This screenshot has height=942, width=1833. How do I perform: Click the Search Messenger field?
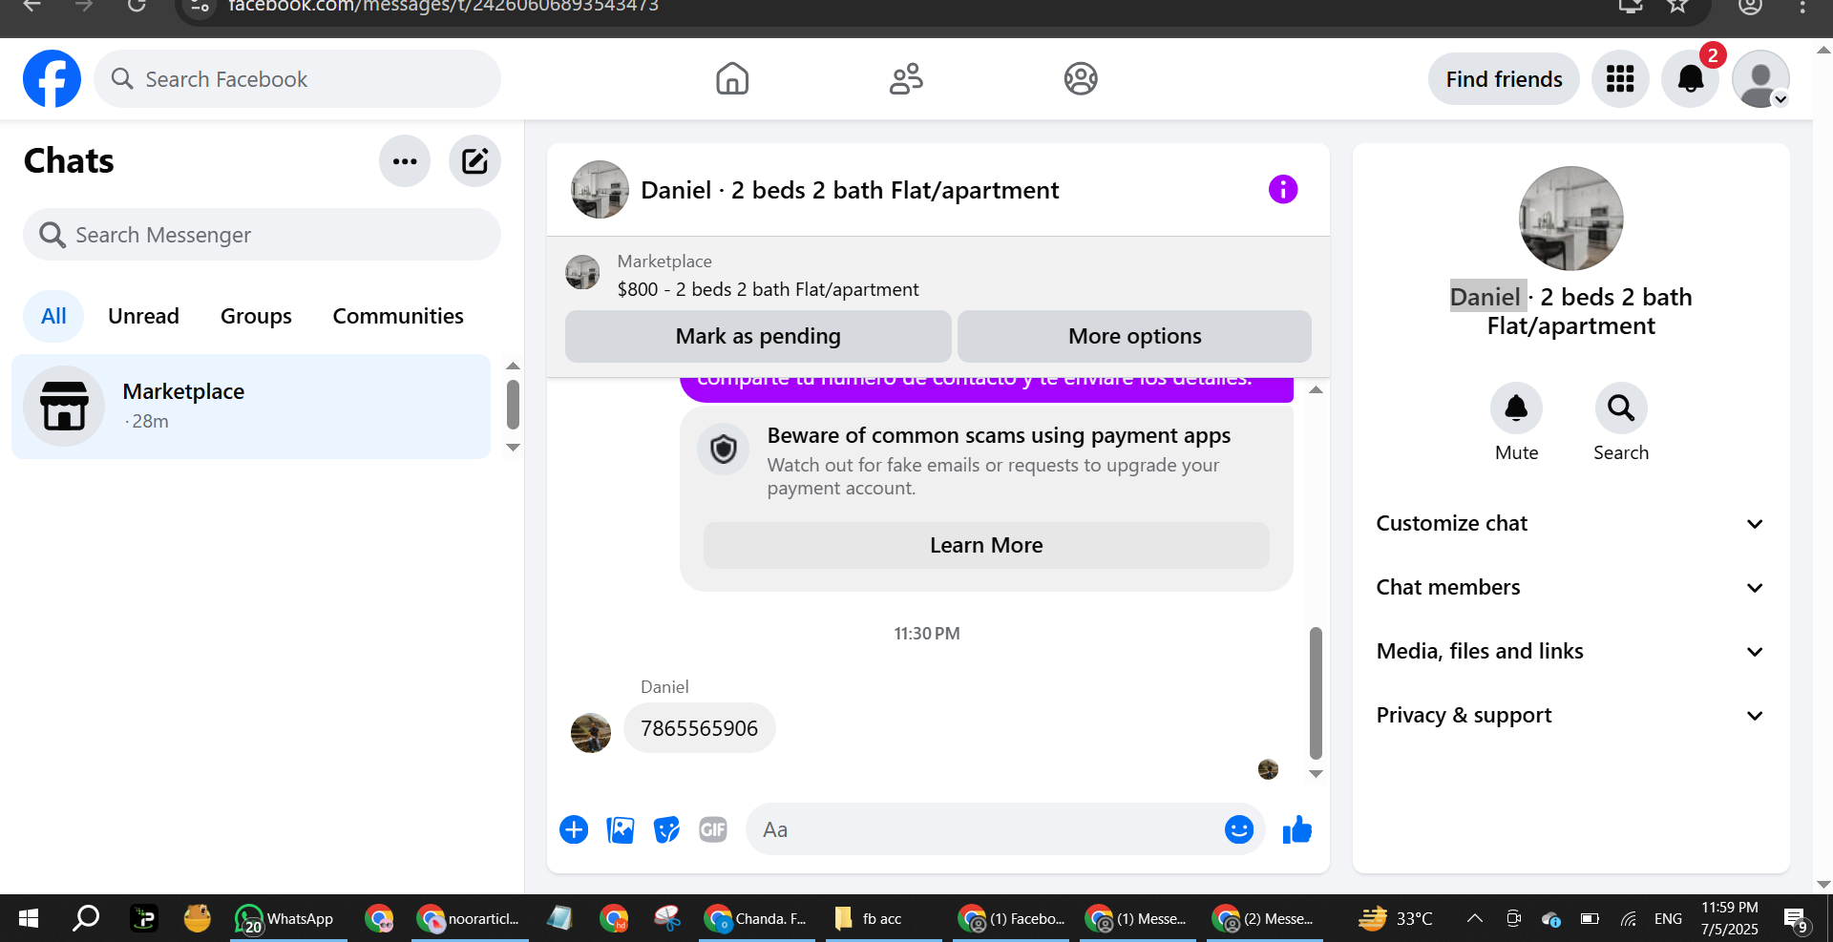tap(262, 235)
